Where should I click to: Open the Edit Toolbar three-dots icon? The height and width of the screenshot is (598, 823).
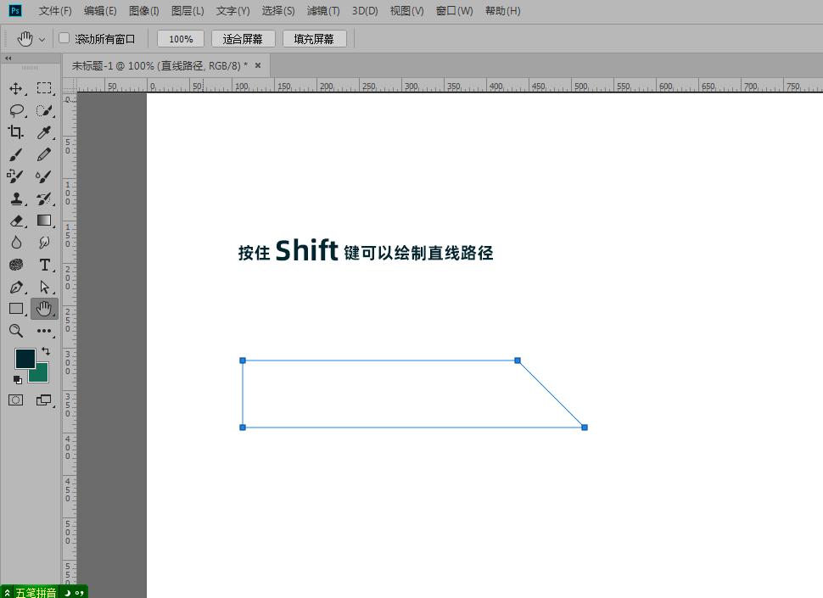click(44, 331)
